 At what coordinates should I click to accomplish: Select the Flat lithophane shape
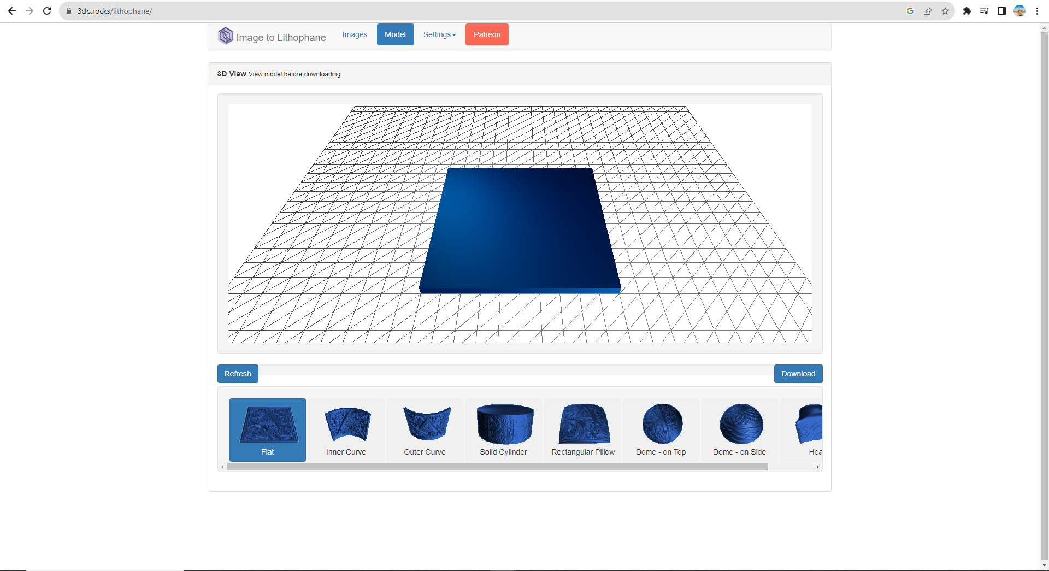click(x=267, y=429)
